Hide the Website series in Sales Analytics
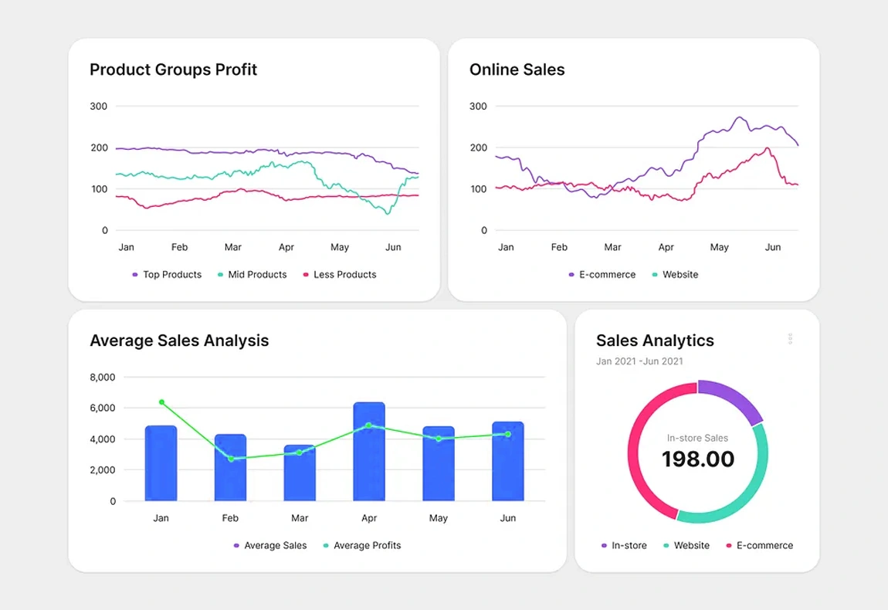Viewport: 888px width, 610px height. point(665,545)
